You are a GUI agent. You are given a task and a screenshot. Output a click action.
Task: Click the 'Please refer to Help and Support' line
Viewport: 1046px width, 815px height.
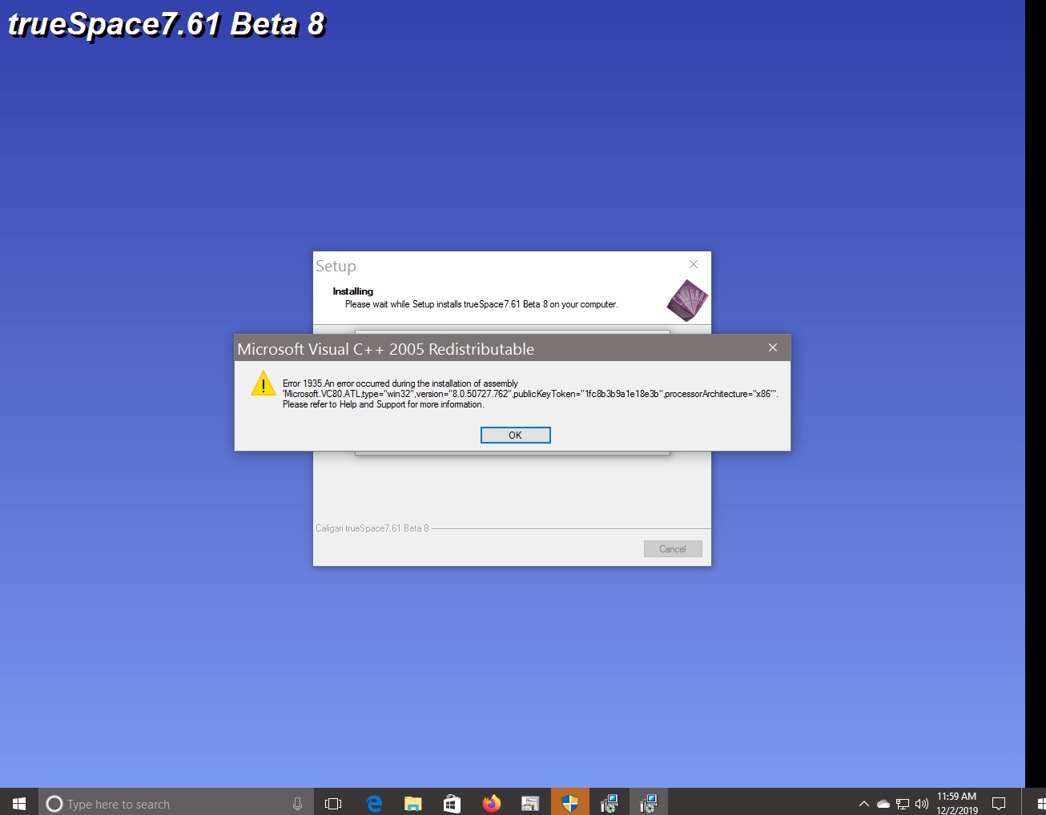[383, 404]
